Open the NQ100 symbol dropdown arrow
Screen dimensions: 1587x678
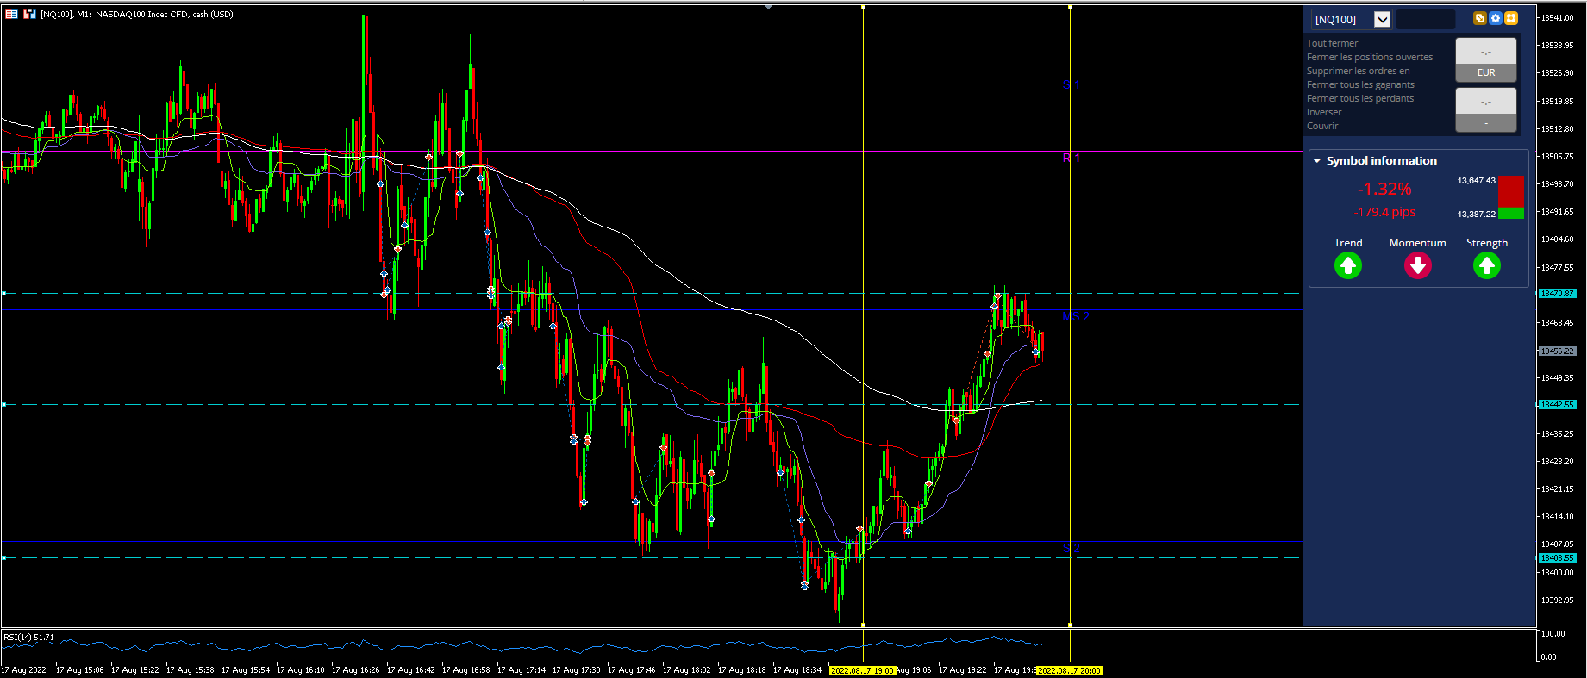coord(1382,19)
